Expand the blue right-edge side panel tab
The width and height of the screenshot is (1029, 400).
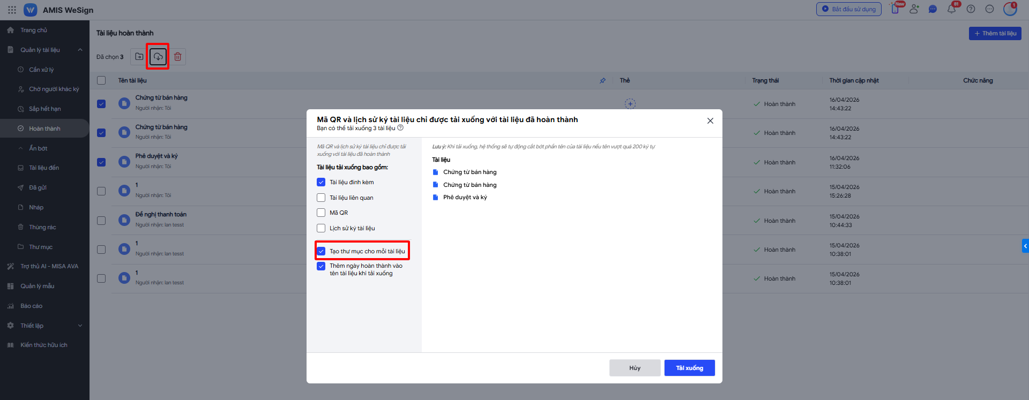click(x=1025, y=246)
